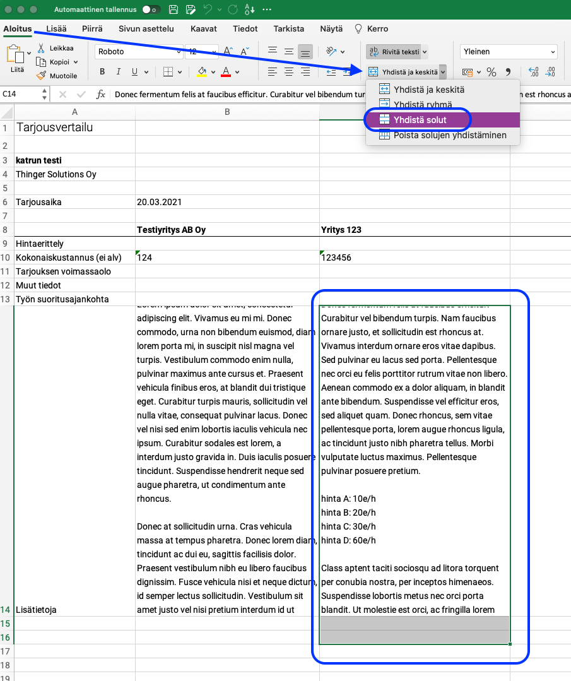
Task: Click the Yhdistä ja keskitä ribbon button
Action: tap(403, 72)
